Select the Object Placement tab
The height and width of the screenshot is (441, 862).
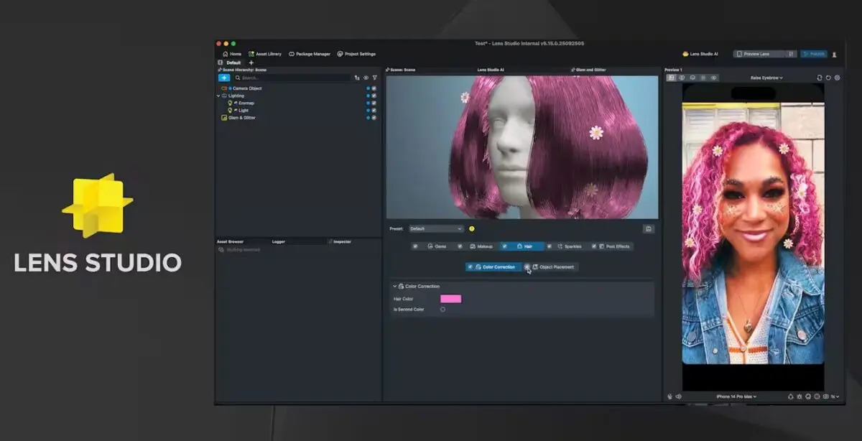(x=555, y=267)
